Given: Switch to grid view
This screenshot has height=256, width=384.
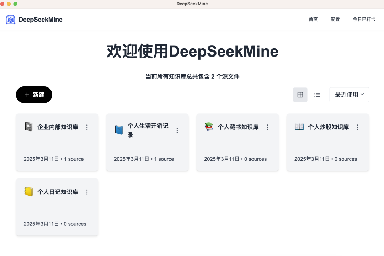Looking at the screenshot, I should click(300, 95).
